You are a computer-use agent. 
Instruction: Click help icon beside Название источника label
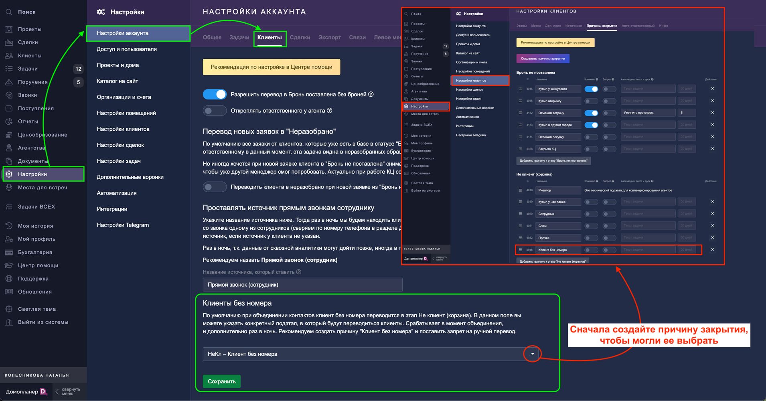pyautogui.click(x=299, y=272)
